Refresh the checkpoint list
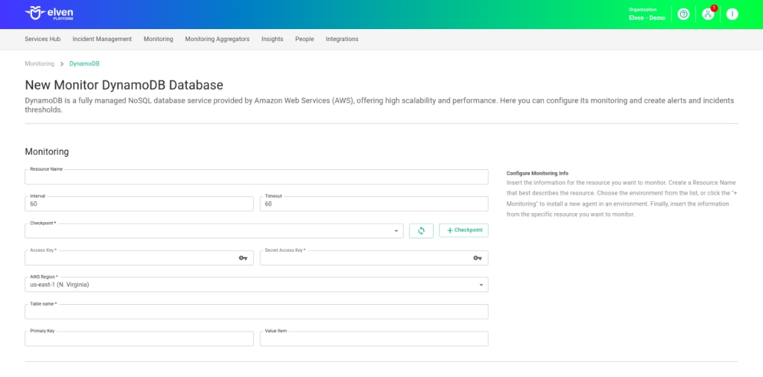 point(421,231)
